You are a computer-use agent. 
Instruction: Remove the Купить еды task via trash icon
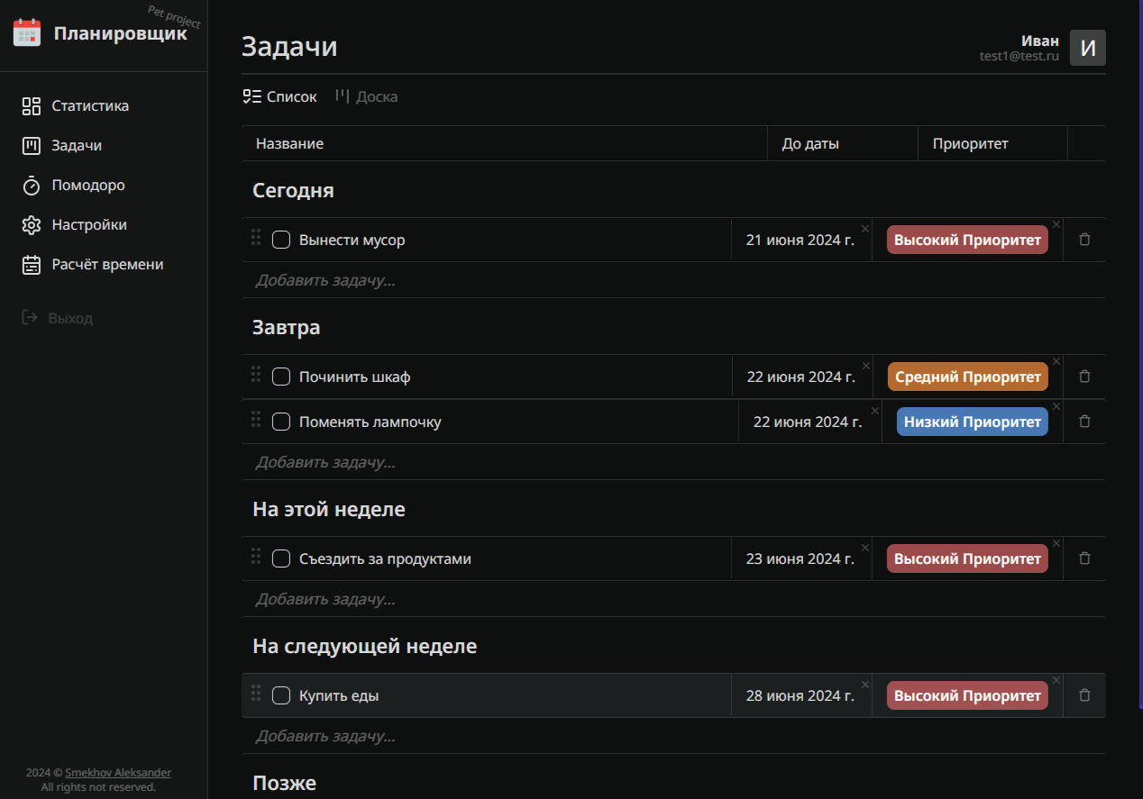pos(1084,695)
